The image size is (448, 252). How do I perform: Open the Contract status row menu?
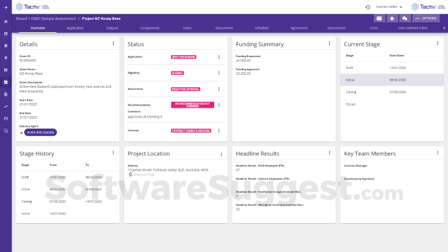click(219, 131)
